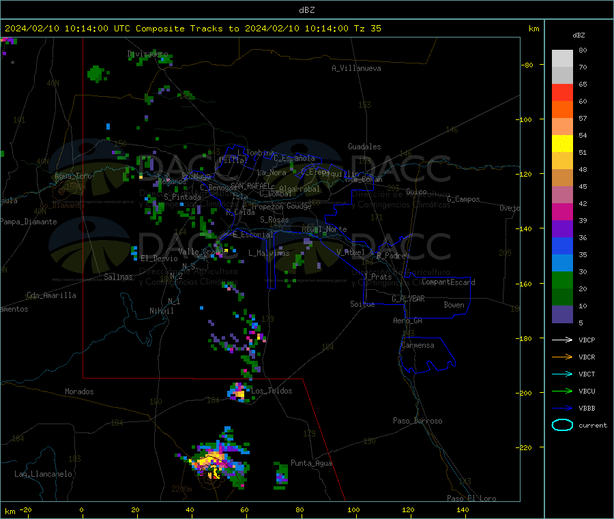Click the dBZ title at top
The width and height of the screenshot is (614, 519).
(x=306, y=10)
